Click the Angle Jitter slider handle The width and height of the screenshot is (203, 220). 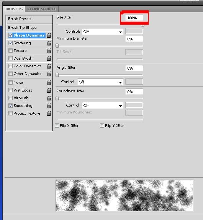57,75
